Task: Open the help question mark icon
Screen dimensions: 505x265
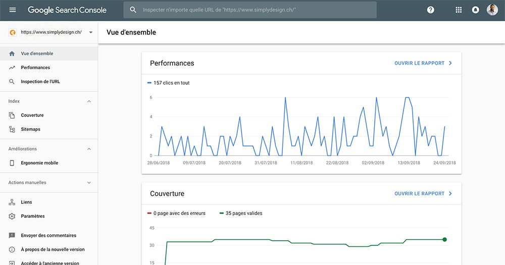Action: coord(431,10)
